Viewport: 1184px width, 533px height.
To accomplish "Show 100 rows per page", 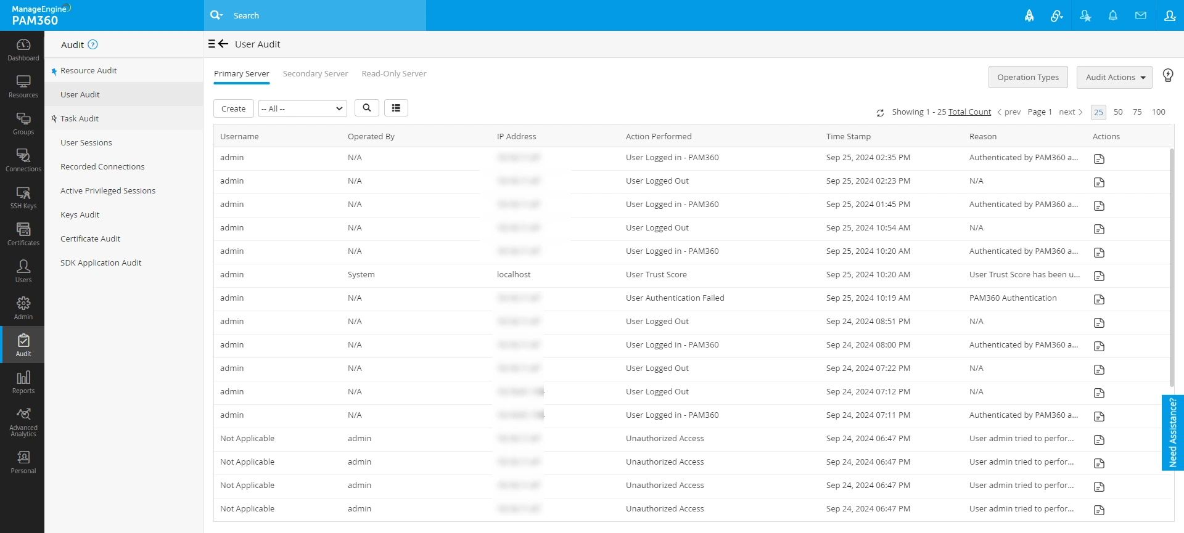I will [1159, 112].
